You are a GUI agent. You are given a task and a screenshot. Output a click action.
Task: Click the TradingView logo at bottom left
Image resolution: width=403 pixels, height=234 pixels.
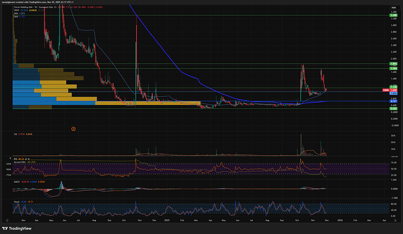point(16,228)
